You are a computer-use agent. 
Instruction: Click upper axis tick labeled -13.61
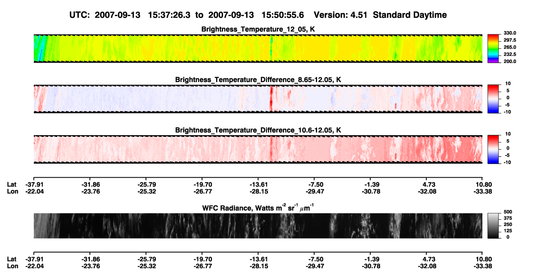258,184
